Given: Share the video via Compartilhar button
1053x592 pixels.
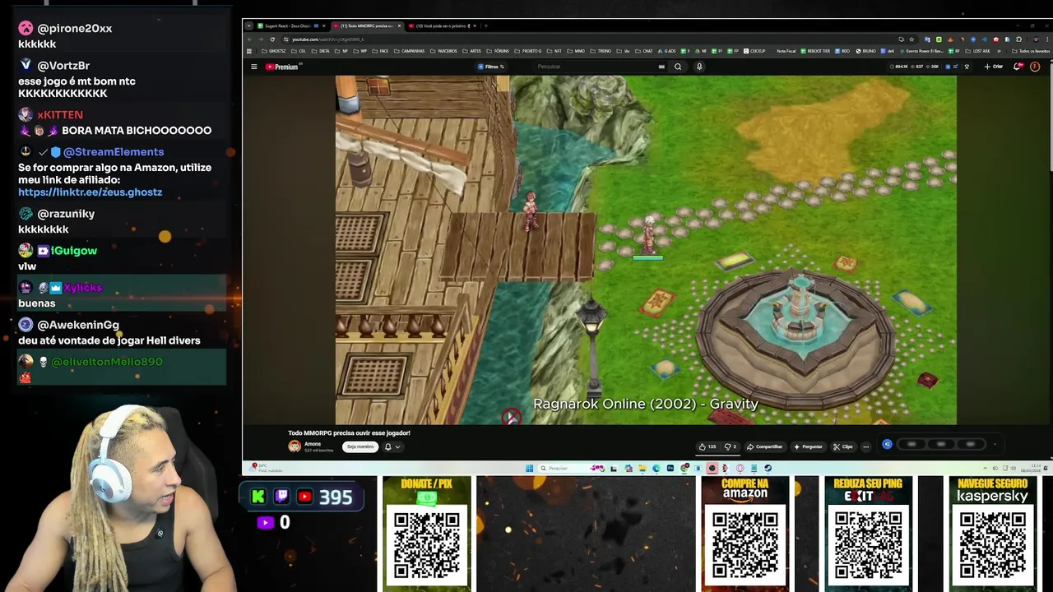Looking at the screenshot, I should pyautogui.click(x=764, y=446).
